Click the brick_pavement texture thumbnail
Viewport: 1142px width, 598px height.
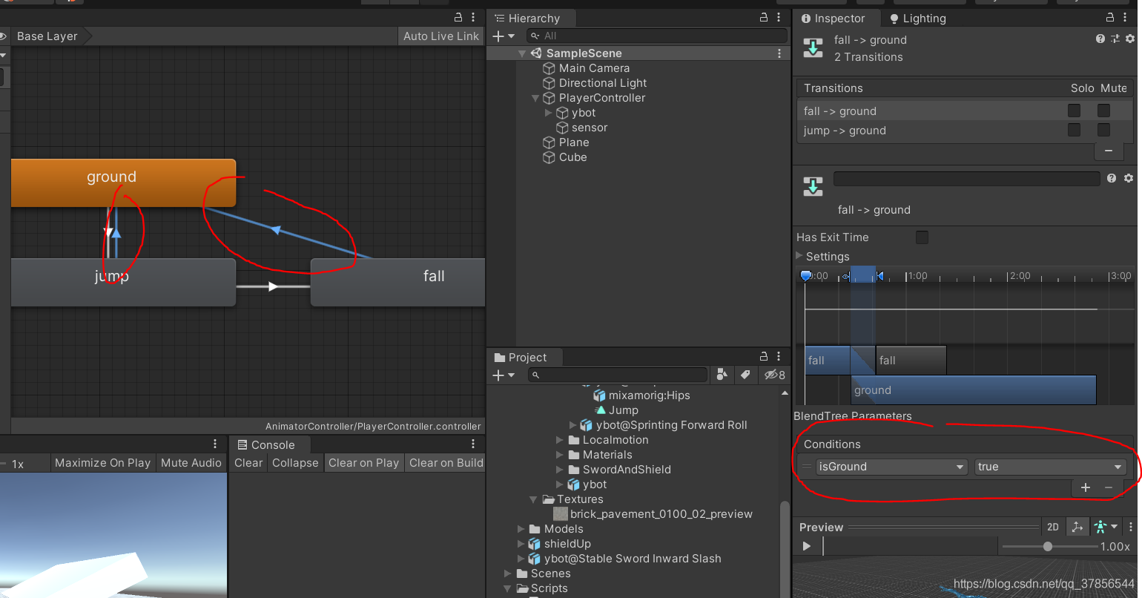coord(561,514)
